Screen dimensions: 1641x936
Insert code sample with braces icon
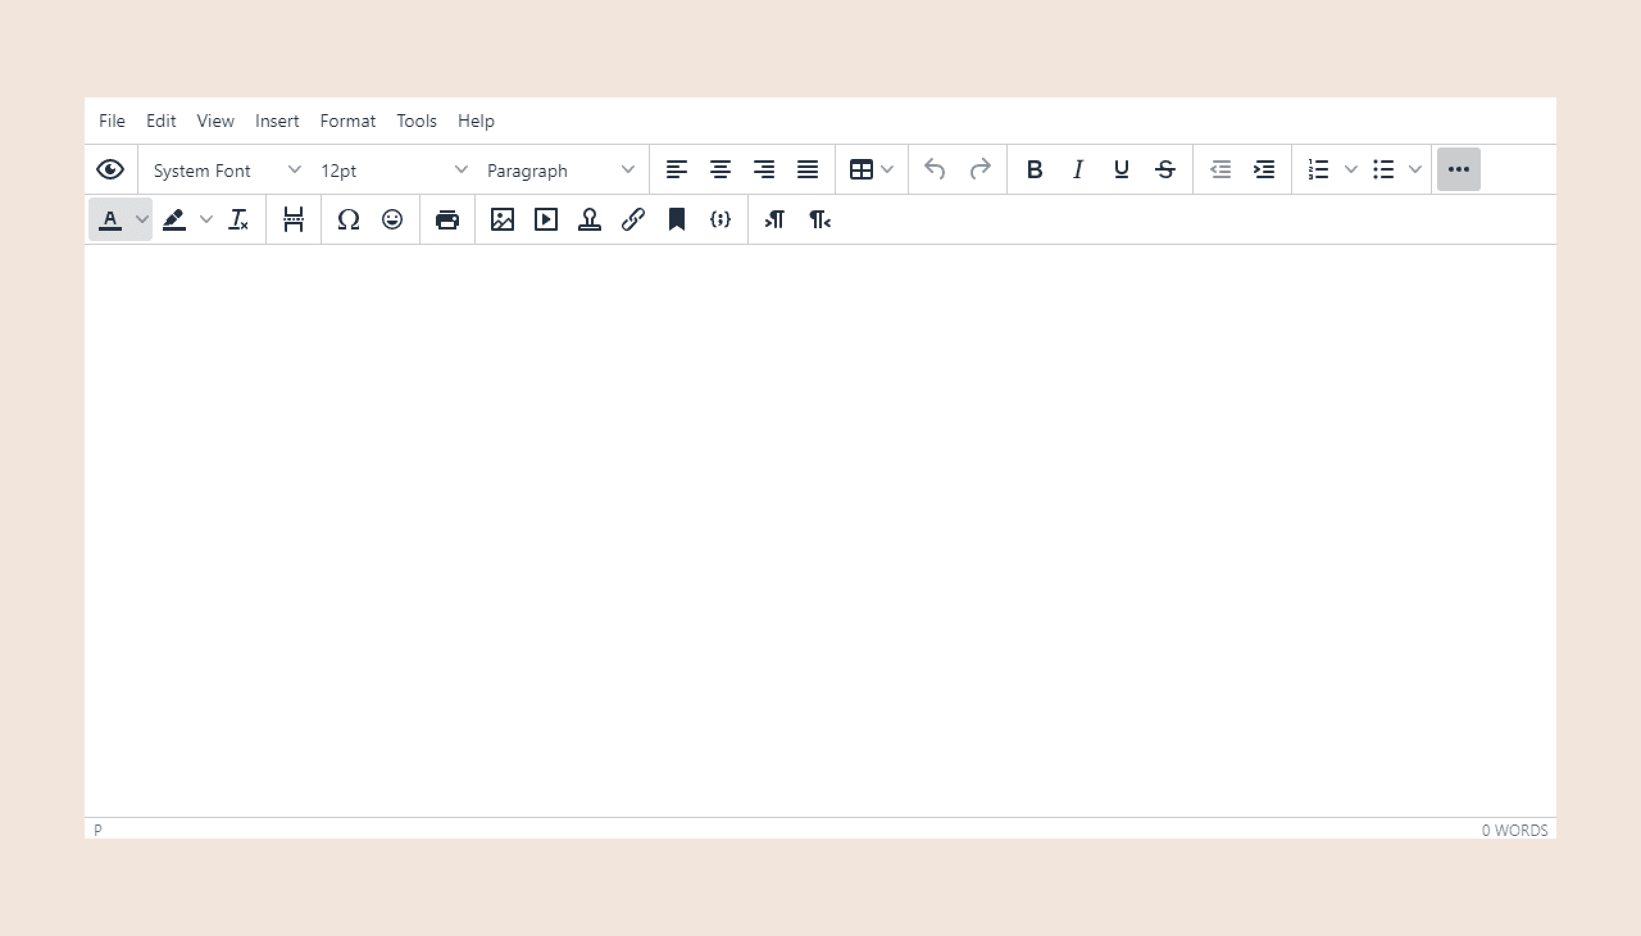point(720,220)
